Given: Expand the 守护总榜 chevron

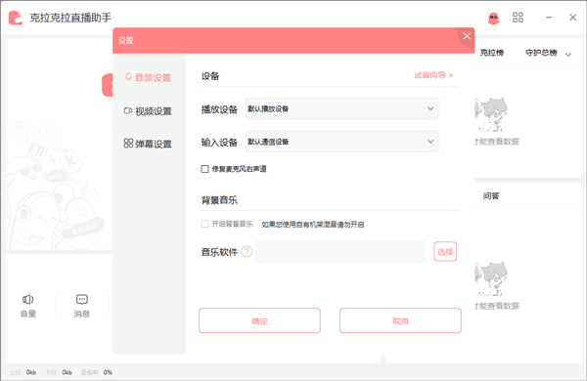Looking at the screenshot, I should click(567, 55).
